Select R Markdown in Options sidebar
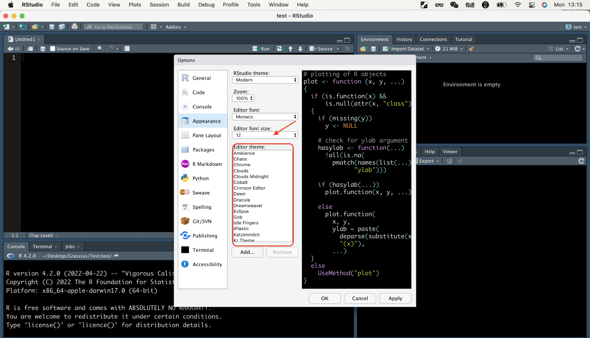This screenshot has width=590, height=338. point(203,164)
